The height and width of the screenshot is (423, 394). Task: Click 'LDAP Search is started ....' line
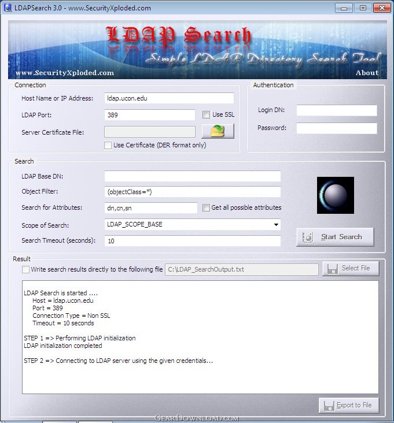(61, 293)
